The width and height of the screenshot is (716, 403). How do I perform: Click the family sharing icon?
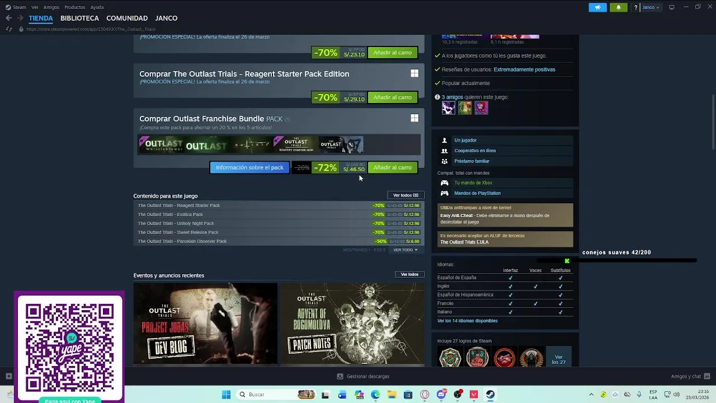coord(445,161)
